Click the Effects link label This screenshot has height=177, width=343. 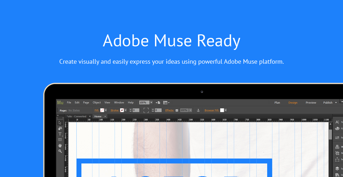pos(170,110)
